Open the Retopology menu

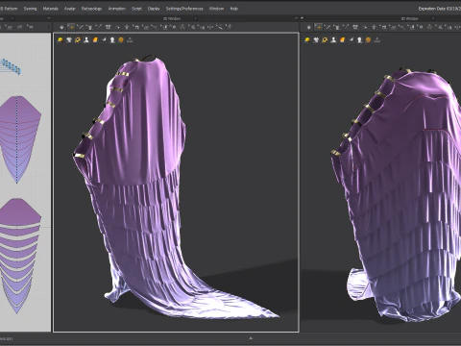point(91,9)
